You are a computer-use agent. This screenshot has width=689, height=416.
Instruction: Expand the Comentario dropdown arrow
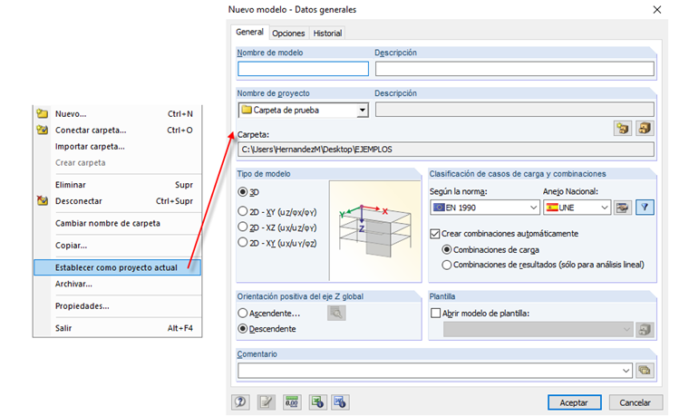coord(626,371)
